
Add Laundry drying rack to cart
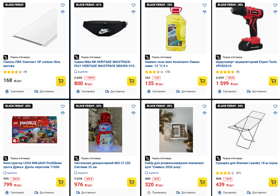point(273,182)
